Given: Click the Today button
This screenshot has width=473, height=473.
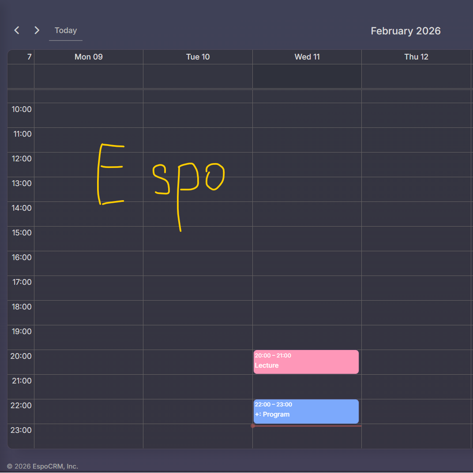Looking at the screenshot, I should pos(66,30).
